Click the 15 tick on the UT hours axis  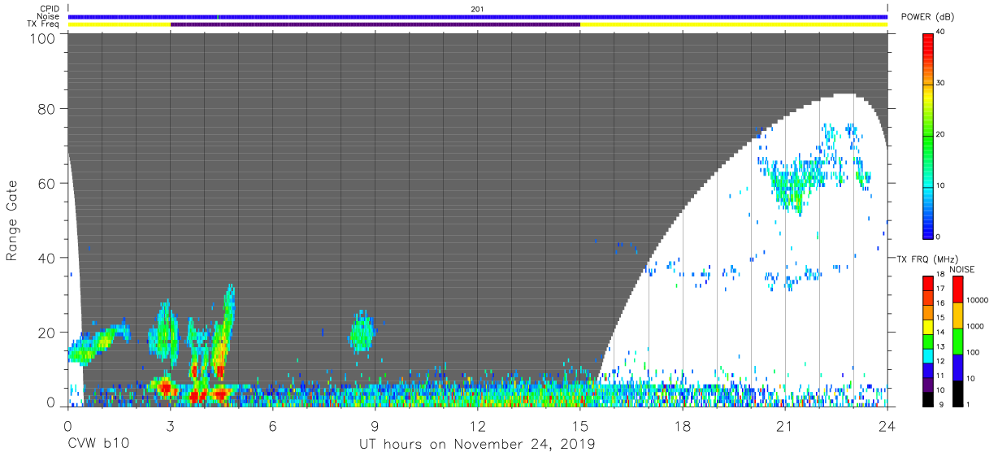point(580,426)
